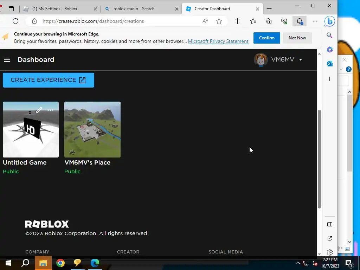Open Edge sidebar Search tool
Image resolution: width=360 pixels, height=270 pixels.
pyautogui.click(x=329, y=35)
